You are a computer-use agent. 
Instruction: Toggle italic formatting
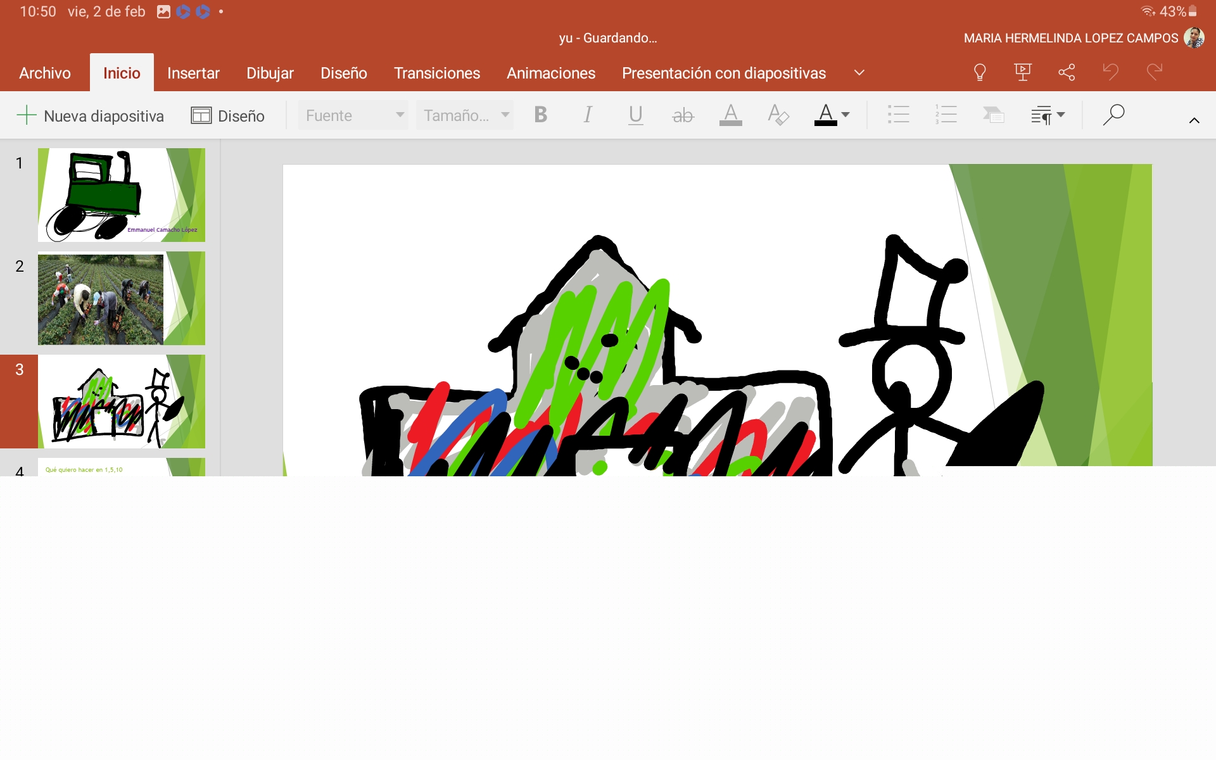tap(588, 115)
